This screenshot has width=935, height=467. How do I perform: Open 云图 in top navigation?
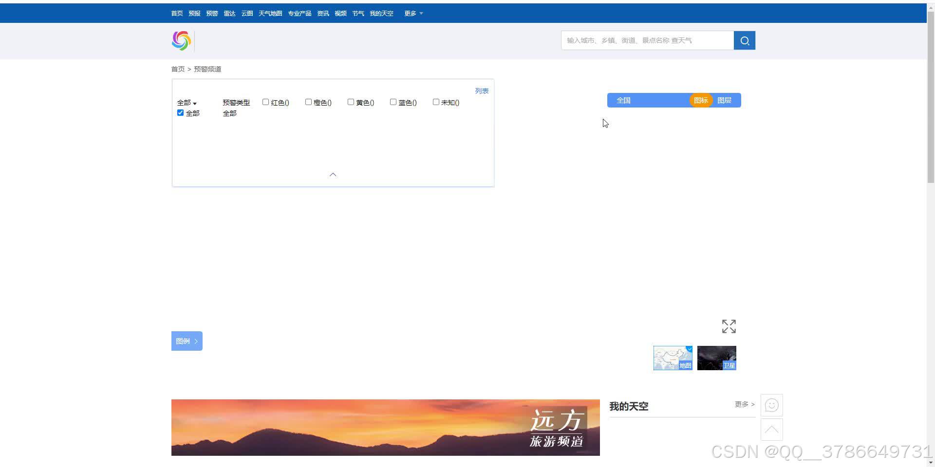pyautogui.click(x=247, y=13)
